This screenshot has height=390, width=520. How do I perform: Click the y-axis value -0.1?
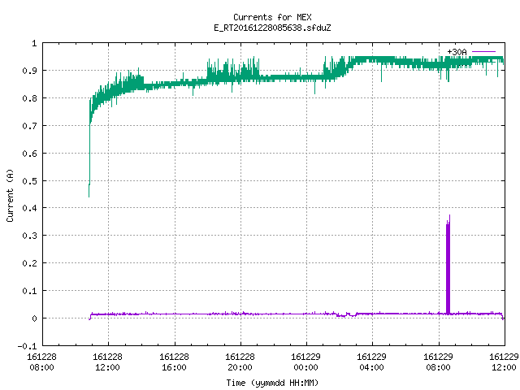(27, 346)
